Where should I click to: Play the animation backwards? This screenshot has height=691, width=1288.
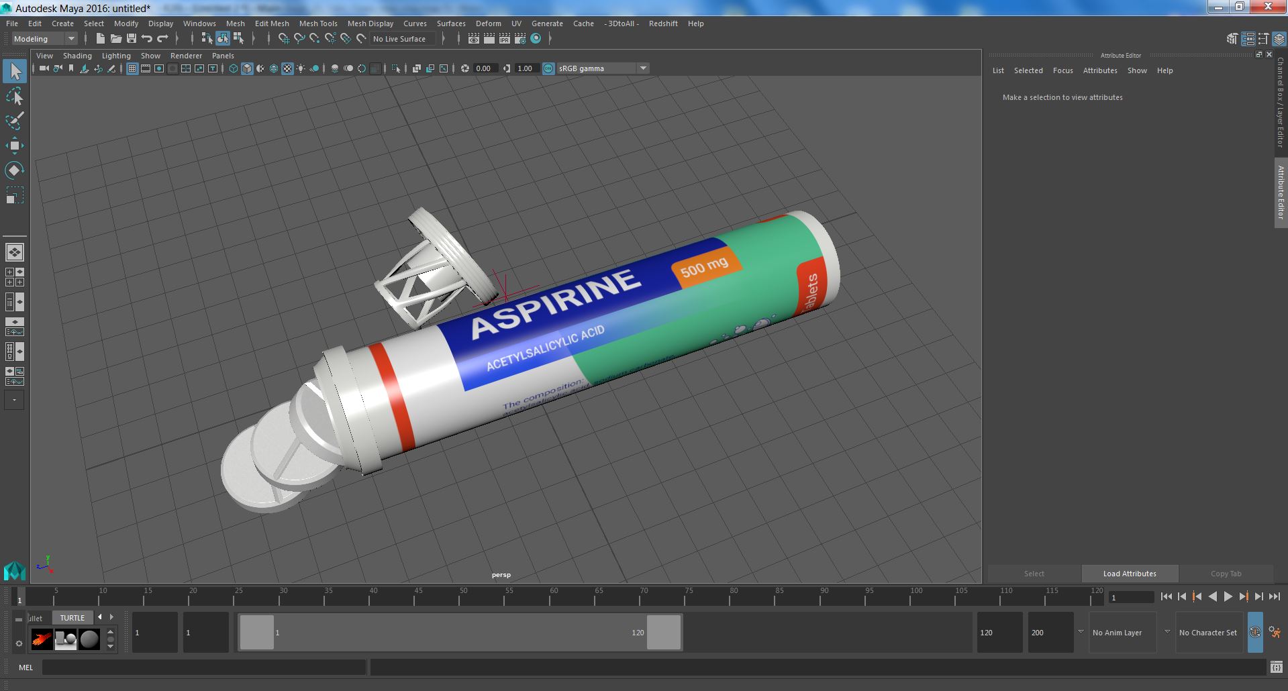click(1212, 596)
